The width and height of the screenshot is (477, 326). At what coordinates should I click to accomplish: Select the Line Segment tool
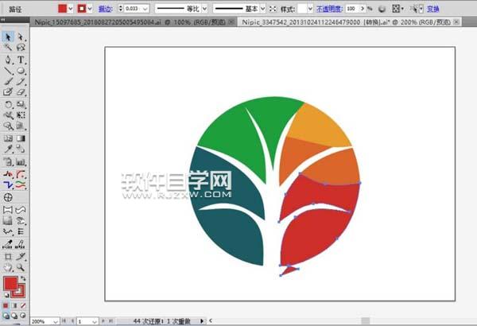click(x=8, y=71)
